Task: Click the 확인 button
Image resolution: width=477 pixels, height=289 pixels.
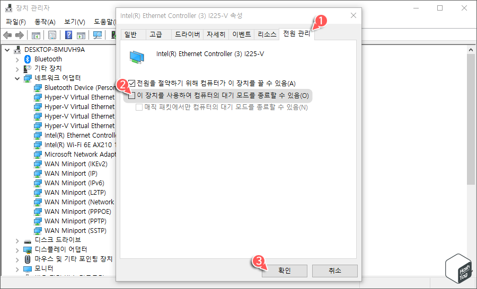Action: (285, 270)
